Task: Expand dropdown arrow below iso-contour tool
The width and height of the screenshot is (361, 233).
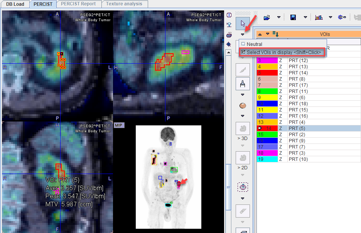Action: 243,198
